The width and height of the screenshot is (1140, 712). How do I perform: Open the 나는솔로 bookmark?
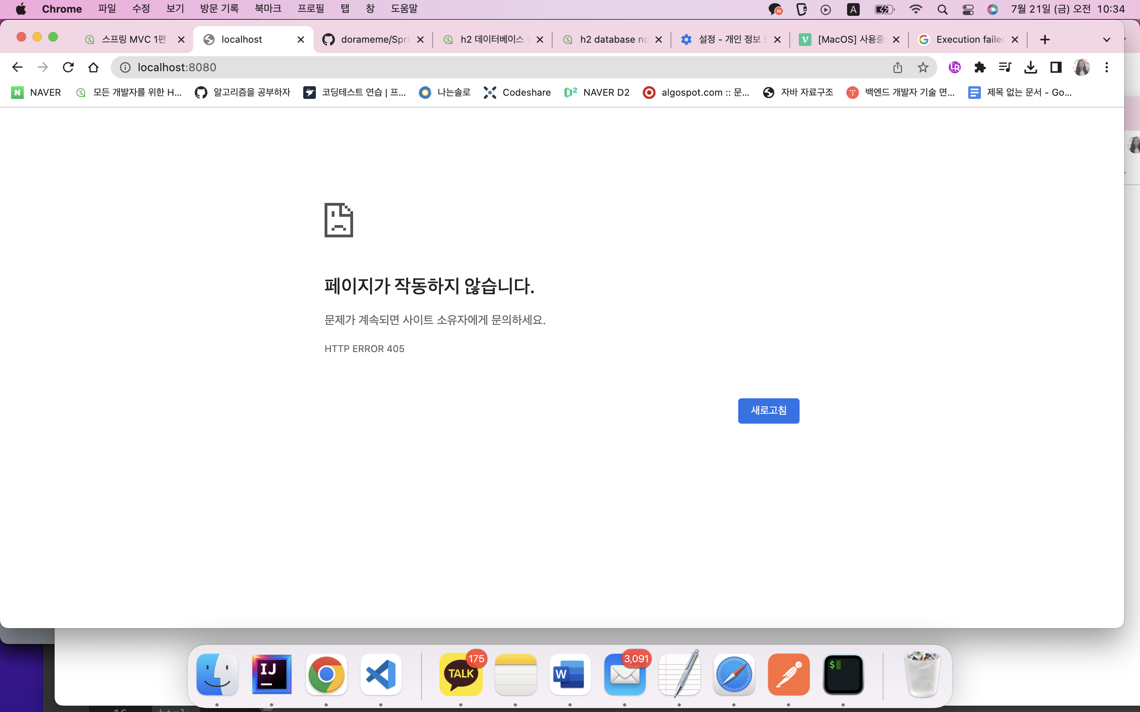point(445,92)
